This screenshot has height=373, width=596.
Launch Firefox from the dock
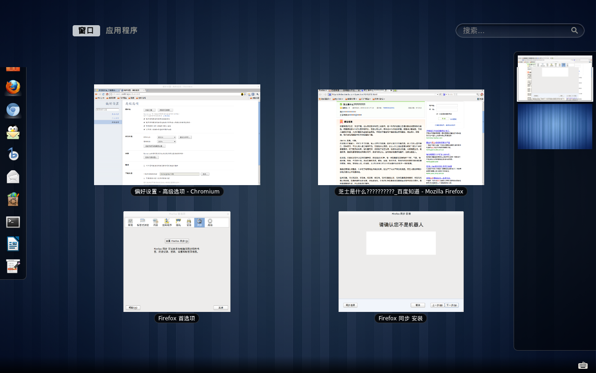click(13, 87)
